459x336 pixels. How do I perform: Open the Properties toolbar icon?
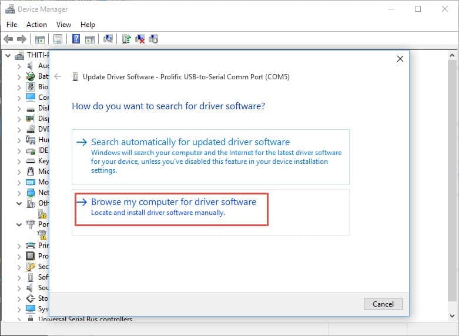(58, 39)
